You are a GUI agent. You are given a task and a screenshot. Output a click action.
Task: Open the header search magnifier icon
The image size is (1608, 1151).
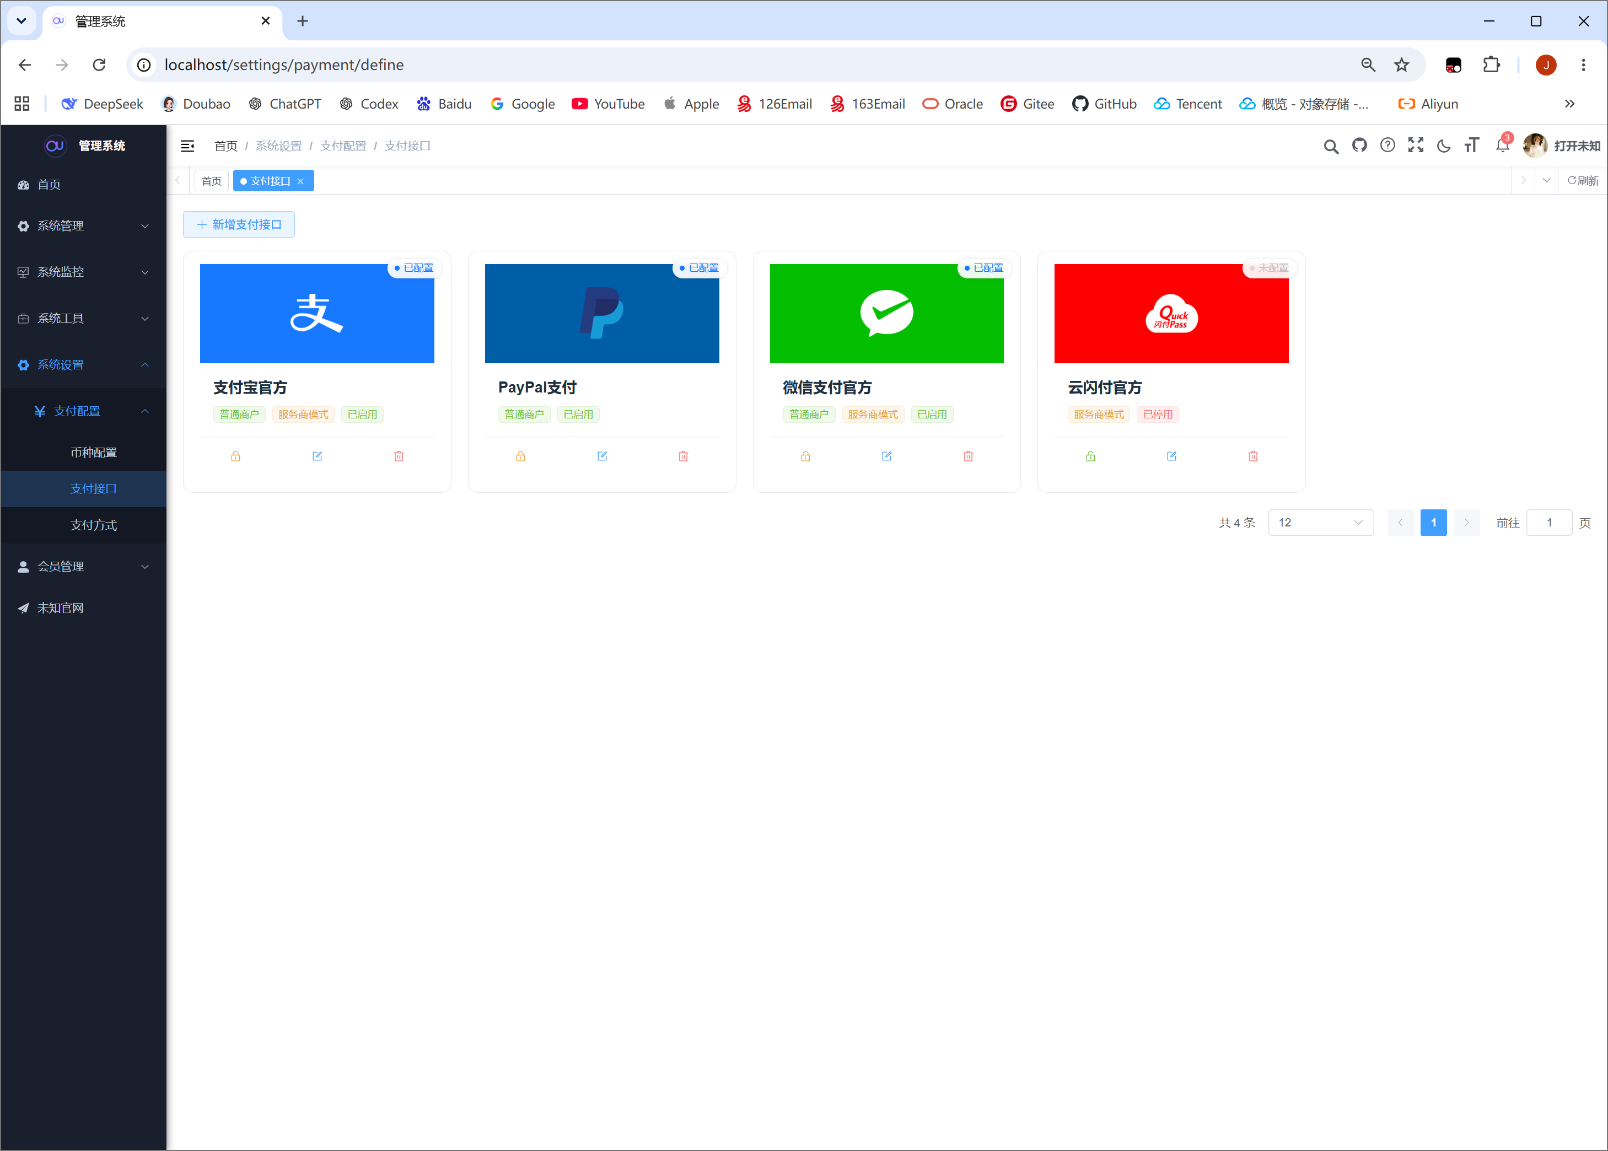click(x=1331, y=146)
